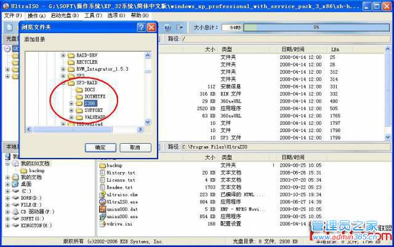Select the backup folder in local file list
394x247 pixels.
coord(111,165)
